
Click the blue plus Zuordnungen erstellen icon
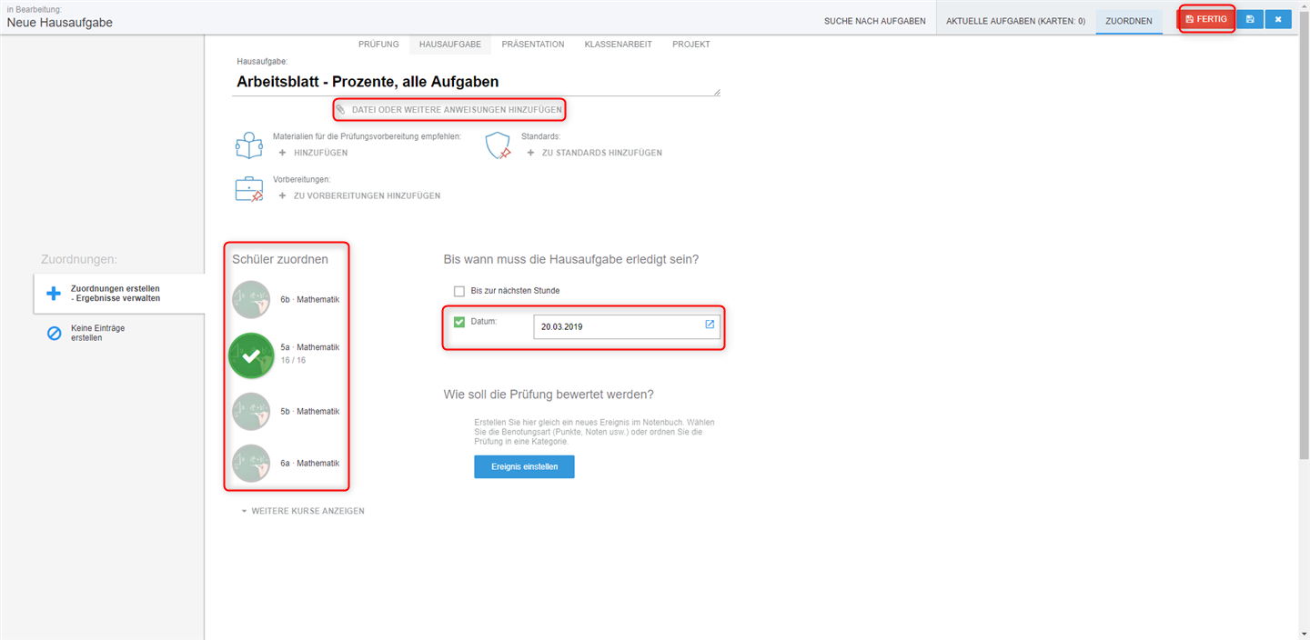coord(54,294)
